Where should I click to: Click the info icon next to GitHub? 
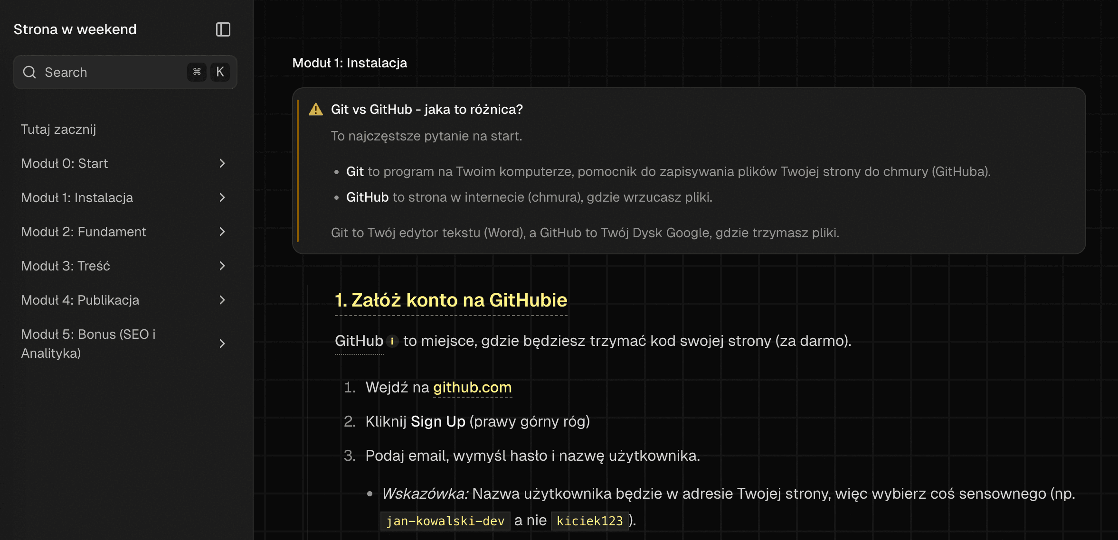392,341
